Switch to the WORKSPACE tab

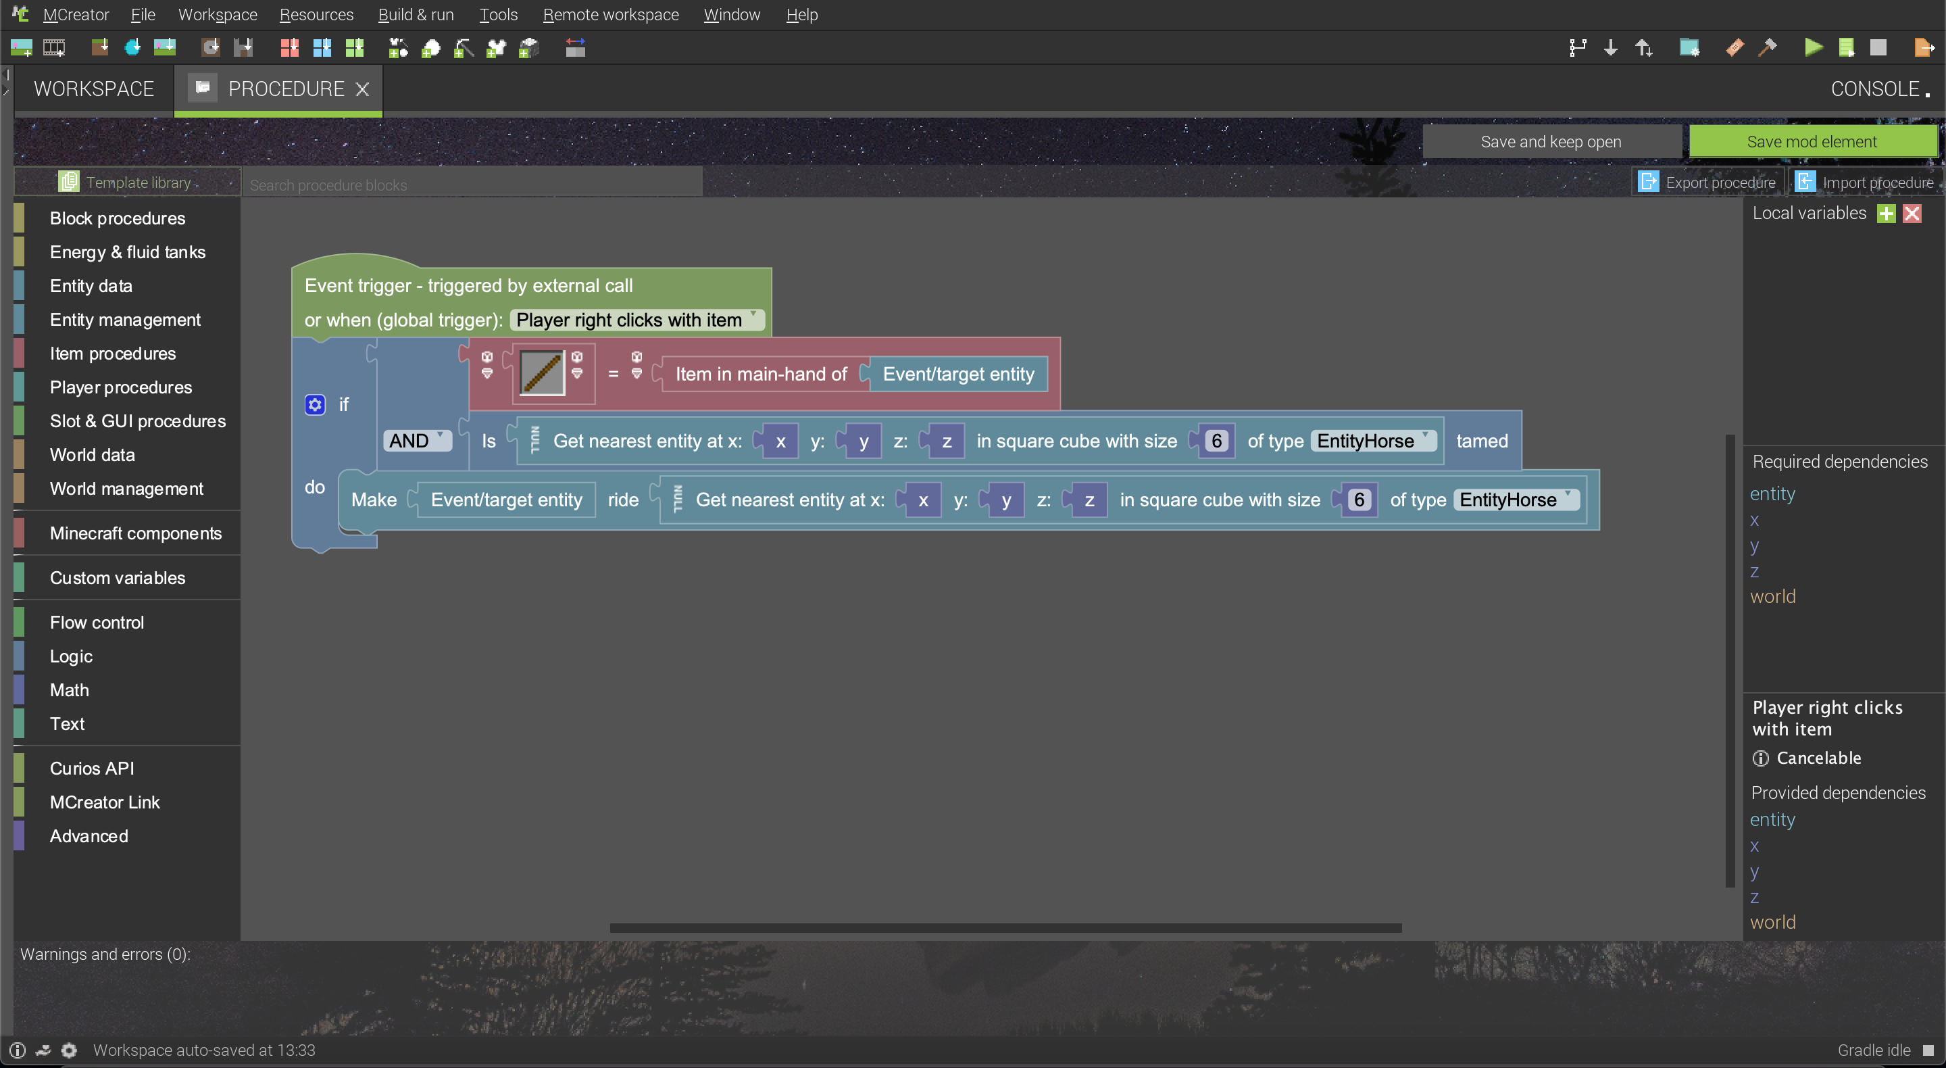pyautogui.click(x=94, y=89)
